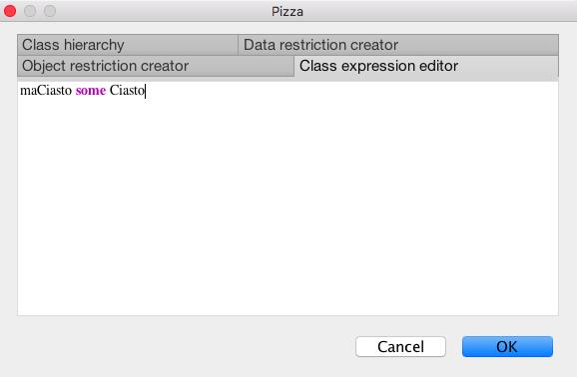Screen dimensions: 577x377
Task: Click the Pizza title text in the title bar
Action: pyautogui.click(x=288, y=11)
